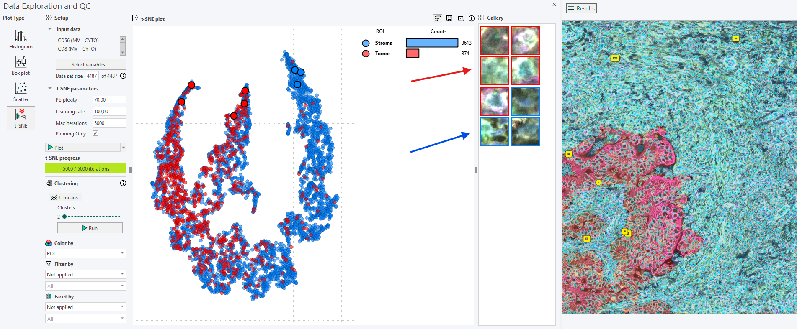Open data set size info icon

point(123,76)
